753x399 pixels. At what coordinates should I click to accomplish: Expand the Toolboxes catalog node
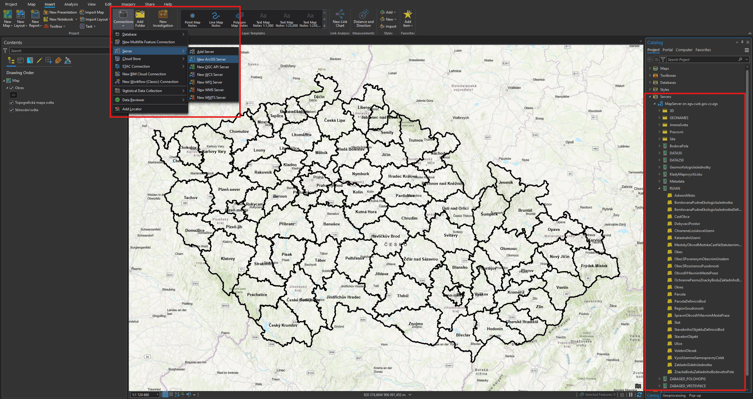[650, 76]
